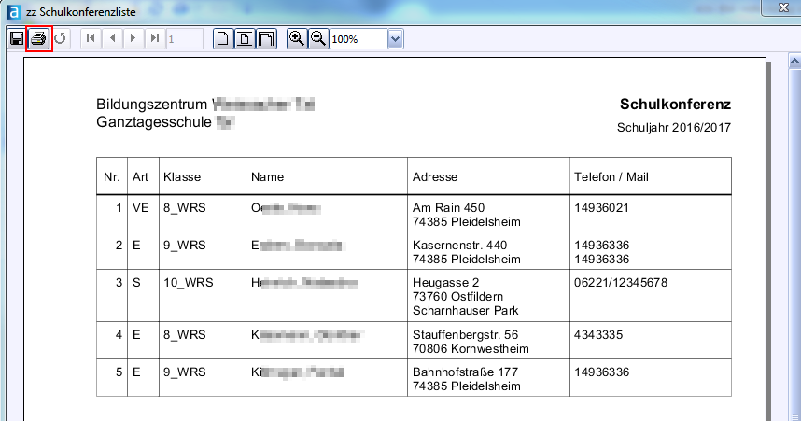801x421 pixels.
Task: Close the Schulkonferenzliste window
Action: pyautogui.click(x=778, y=7)
